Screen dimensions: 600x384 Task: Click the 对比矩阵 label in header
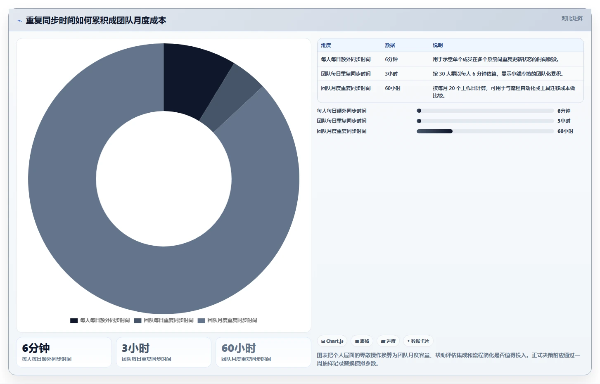click(572, 18)
